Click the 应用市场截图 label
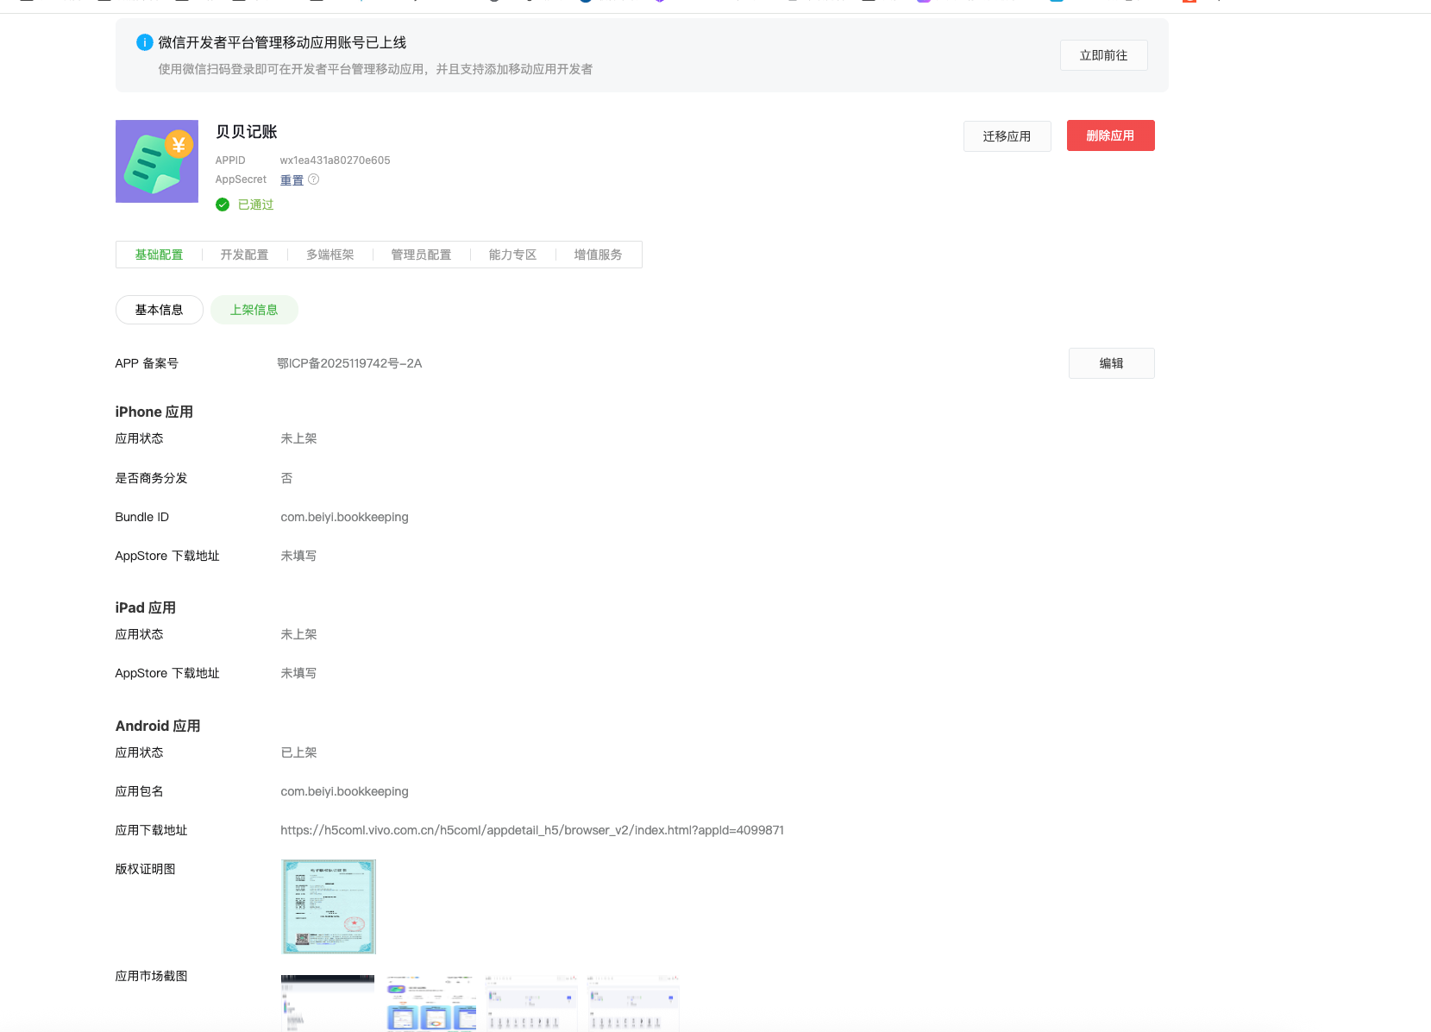 (x=152, y=976)
